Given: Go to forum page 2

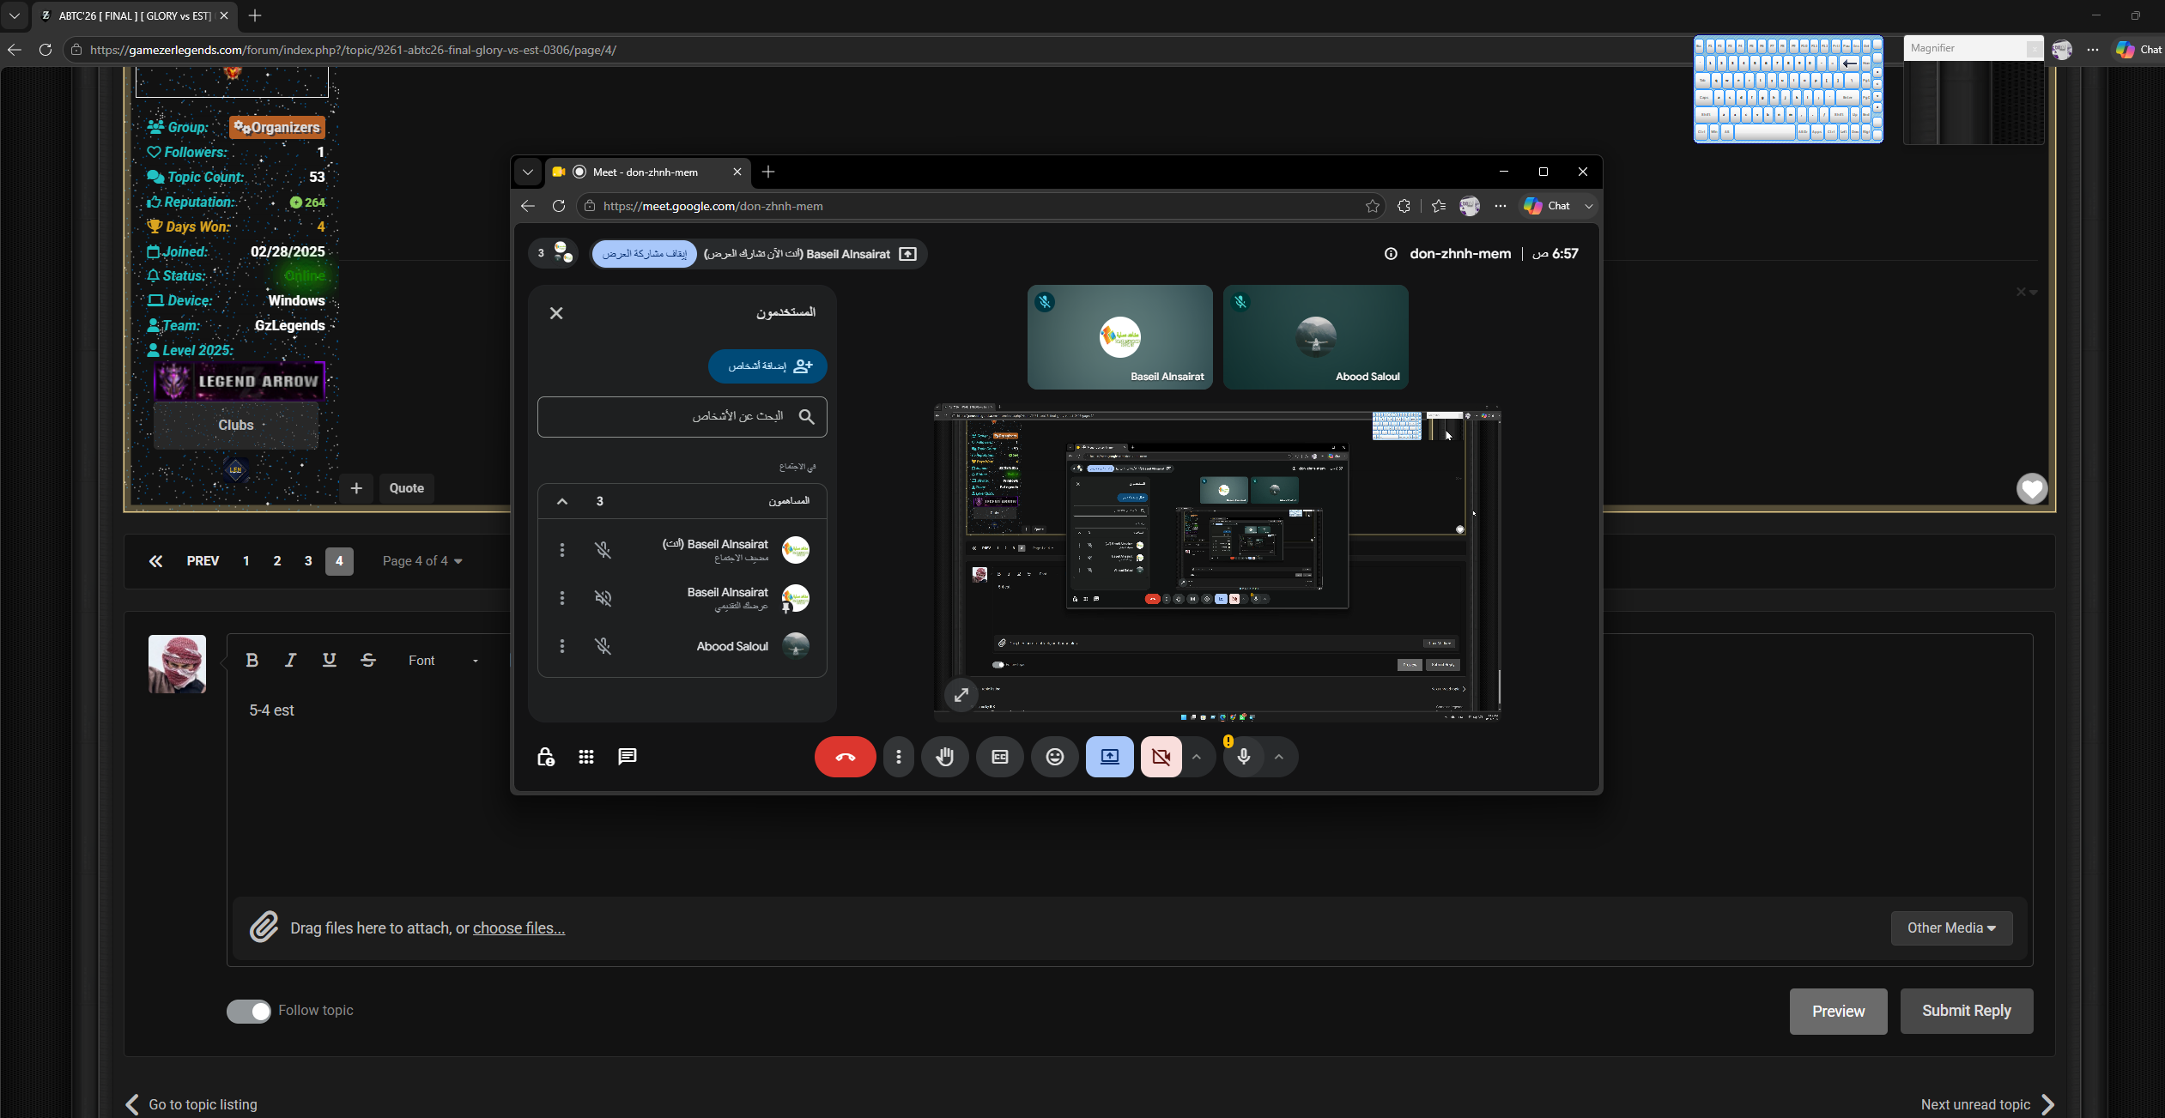Looking at the screenshot, I should 276,561.
